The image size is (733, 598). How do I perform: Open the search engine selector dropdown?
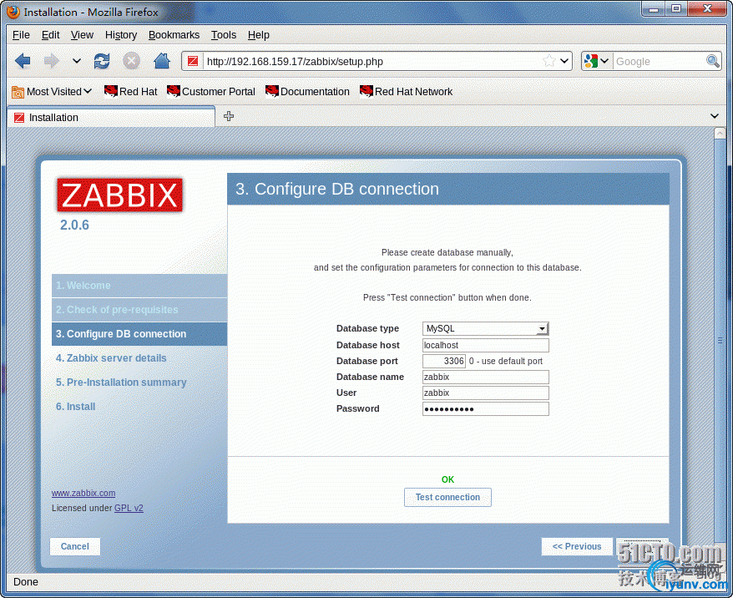596,61
